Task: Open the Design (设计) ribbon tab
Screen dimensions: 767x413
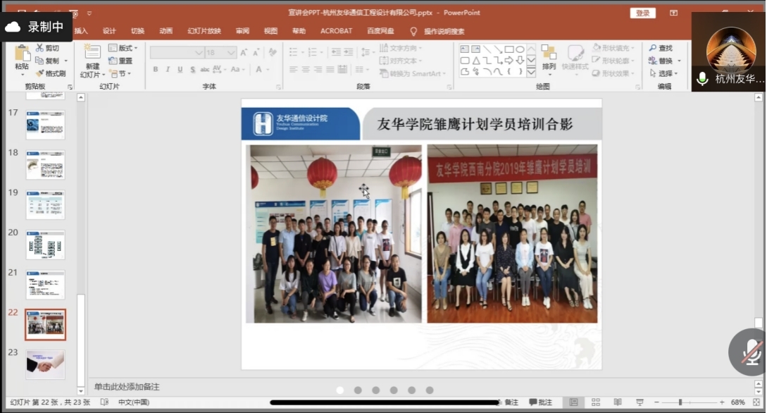Action: (109, 31)
